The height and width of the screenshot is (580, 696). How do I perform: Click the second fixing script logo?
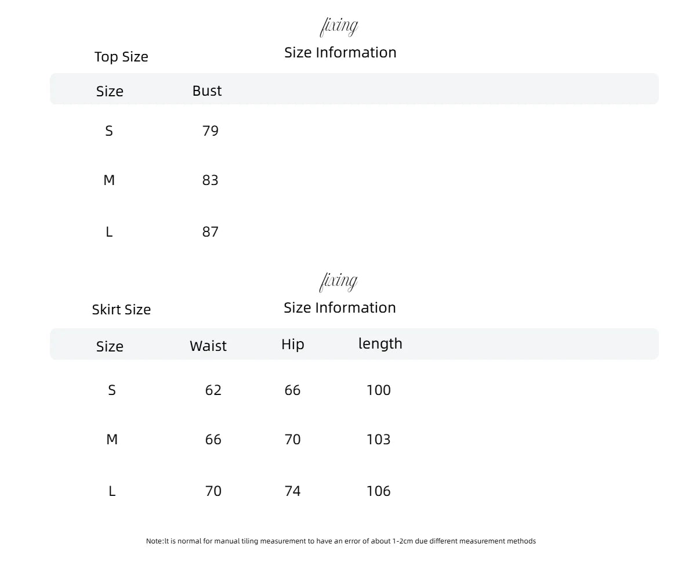(339, 282)
